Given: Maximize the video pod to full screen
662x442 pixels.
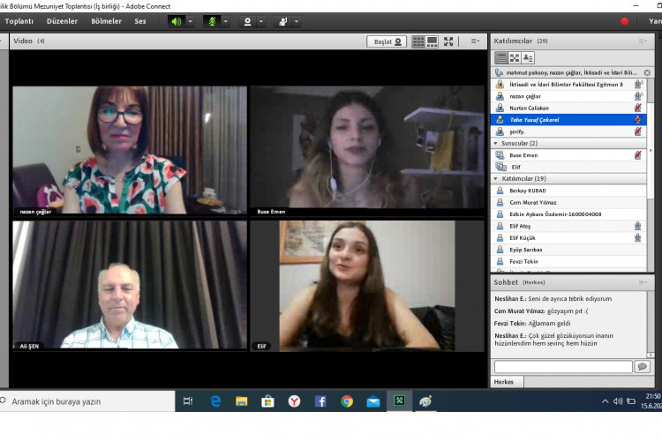Looking at the screenshot, I should point(448,41).
